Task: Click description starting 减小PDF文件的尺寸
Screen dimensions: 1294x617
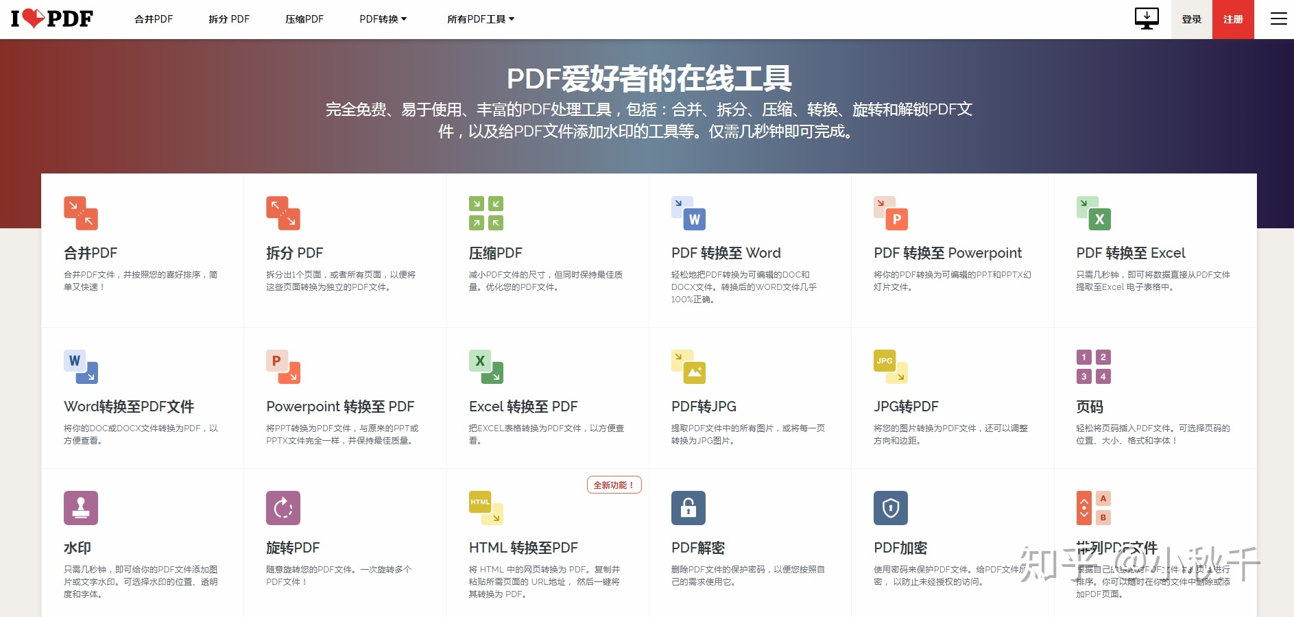Action: 546,280
